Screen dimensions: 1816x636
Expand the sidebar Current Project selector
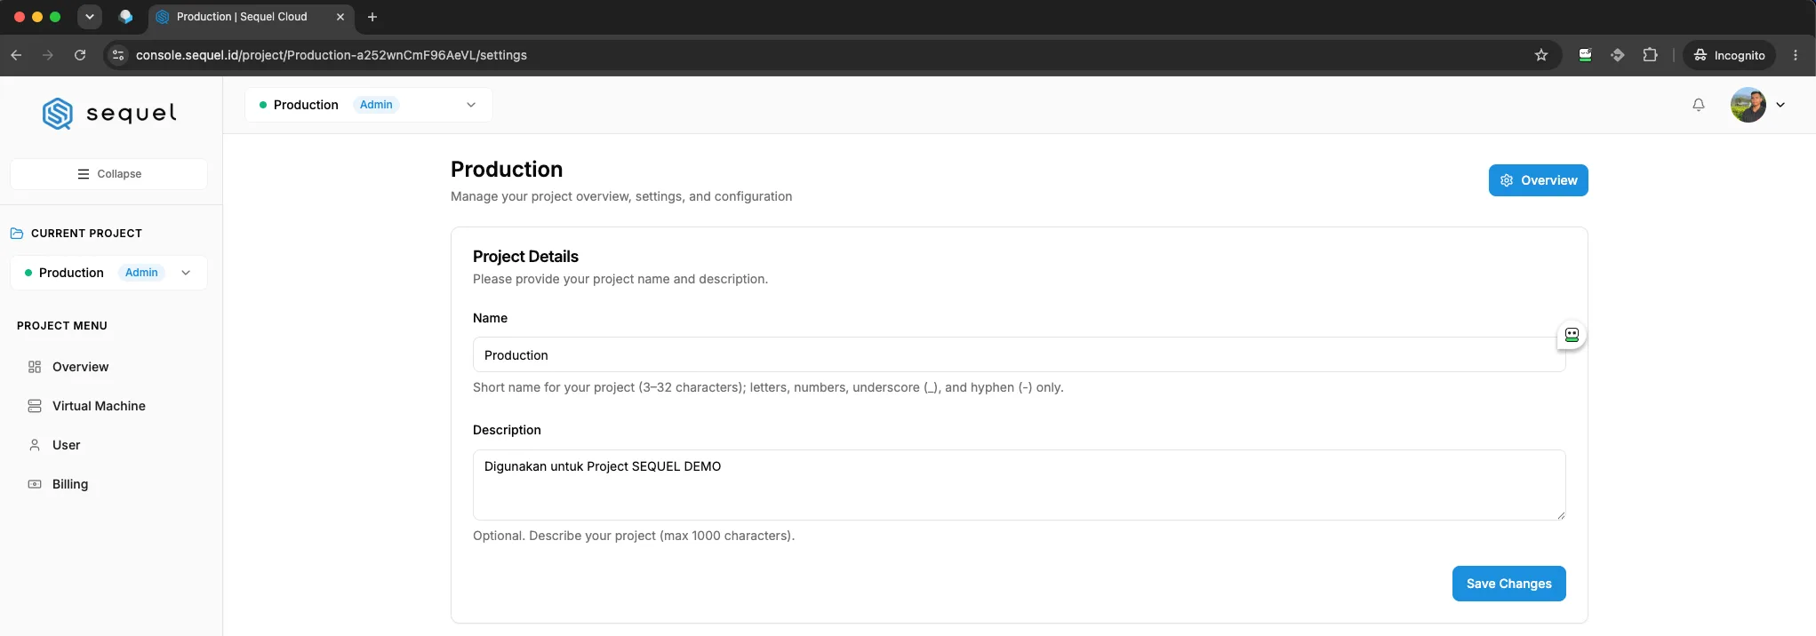tap(108, 273)
